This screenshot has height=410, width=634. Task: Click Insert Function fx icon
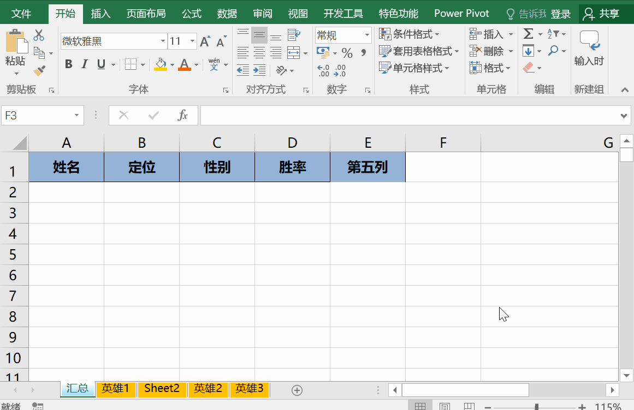tap(183, 116)
